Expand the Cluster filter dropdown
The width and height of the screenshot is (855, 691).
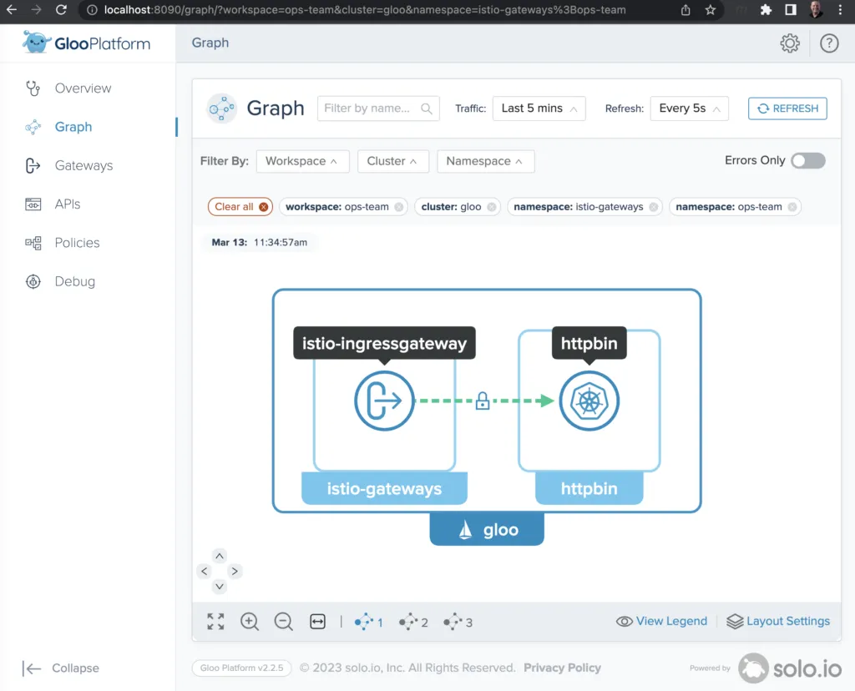(393, 161)
